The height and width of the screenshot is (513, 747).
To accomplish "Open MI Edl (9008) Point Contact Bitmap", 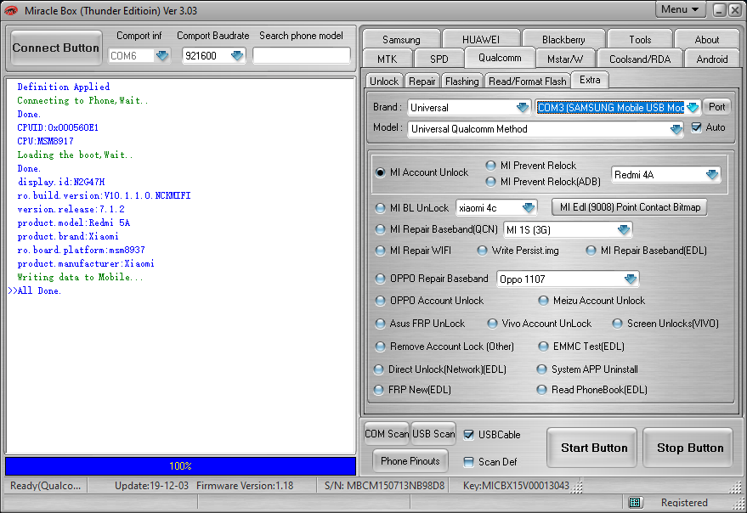I will coord(630,207).
